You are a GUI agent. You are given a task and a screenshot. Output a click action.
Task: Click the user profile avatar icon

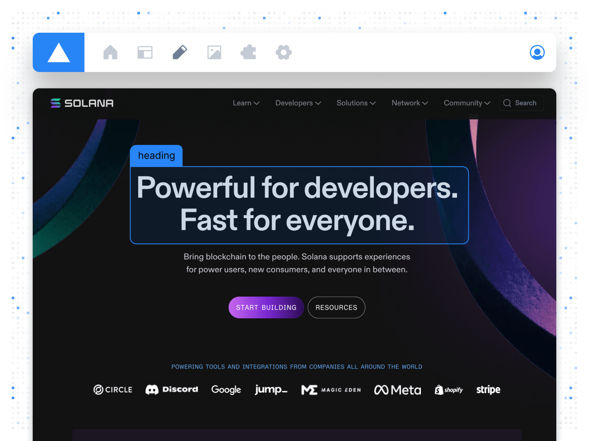tap(537, 52)
